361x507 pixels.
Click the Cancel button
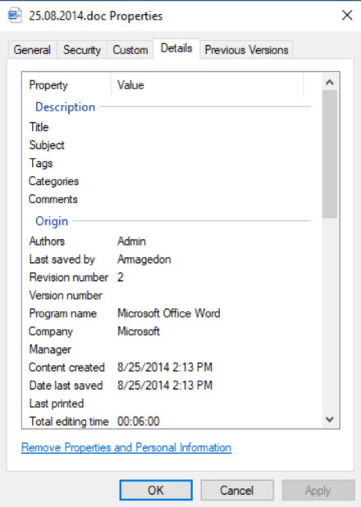pyautogui.click(x=236, y=490)
